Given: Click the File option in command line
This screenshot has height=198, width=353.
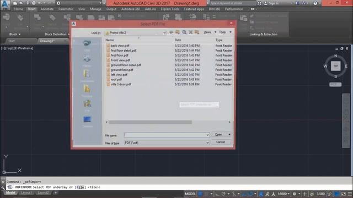Looking at the screenshot, I should coord(81,187).
